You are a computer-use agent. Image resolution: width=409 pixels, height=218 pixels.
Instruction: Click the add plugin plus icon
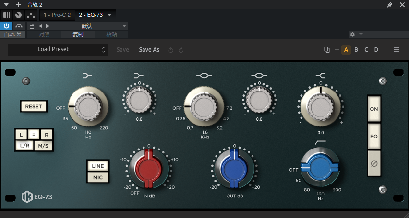coord(19,5)
